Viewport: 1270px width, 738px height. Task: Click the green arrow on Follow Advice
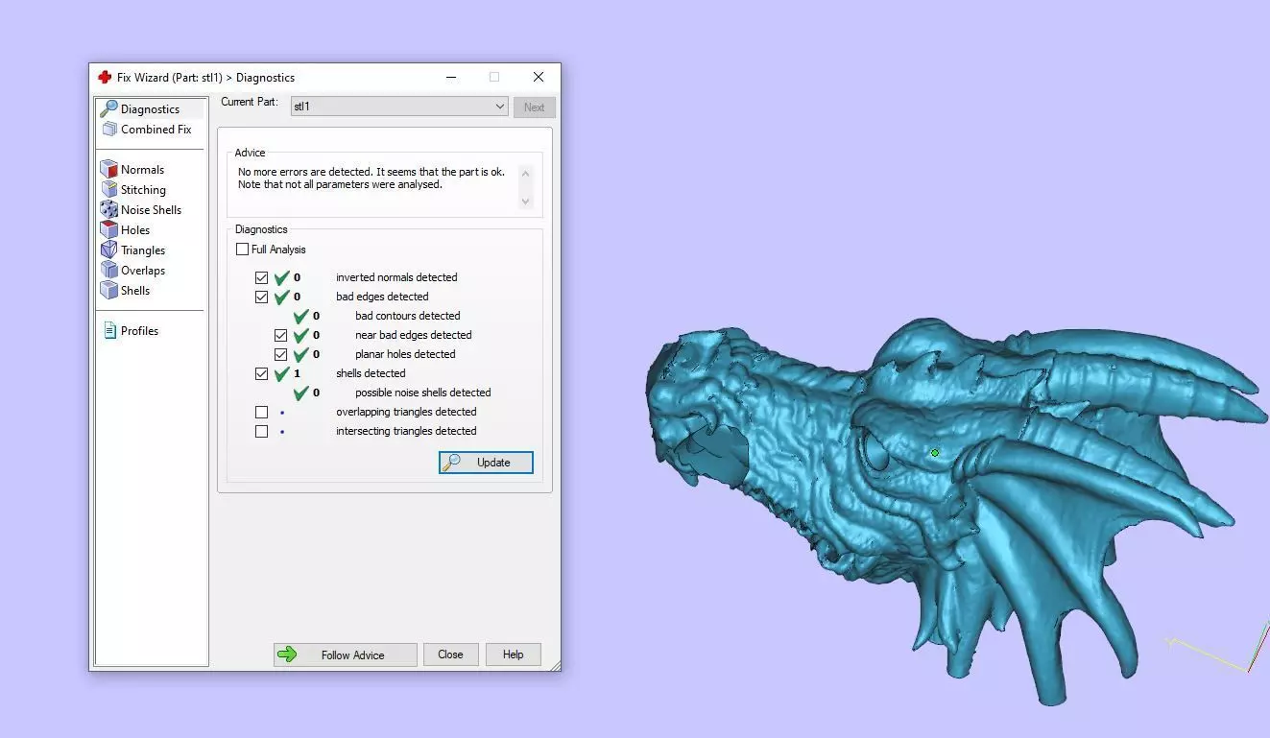[287, 655]
